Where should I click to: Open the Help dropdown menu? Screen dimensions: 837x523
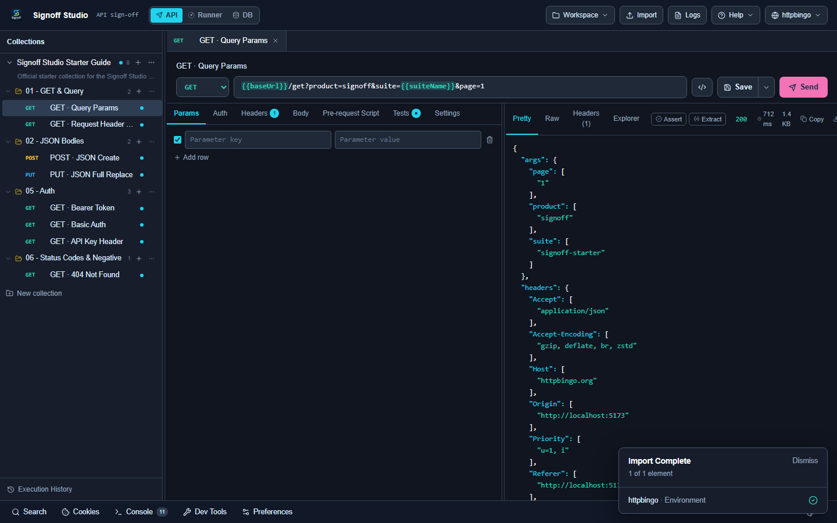[736, 15]
